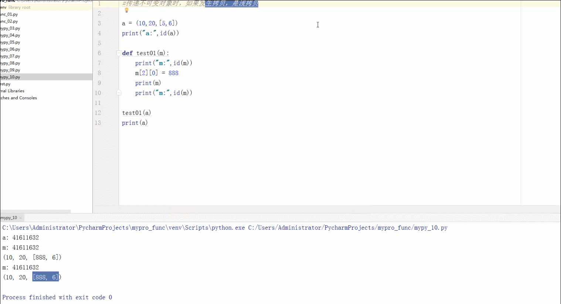Open nypy_03.py file
This screenshot has height=304, width=561.
point(10,28)
